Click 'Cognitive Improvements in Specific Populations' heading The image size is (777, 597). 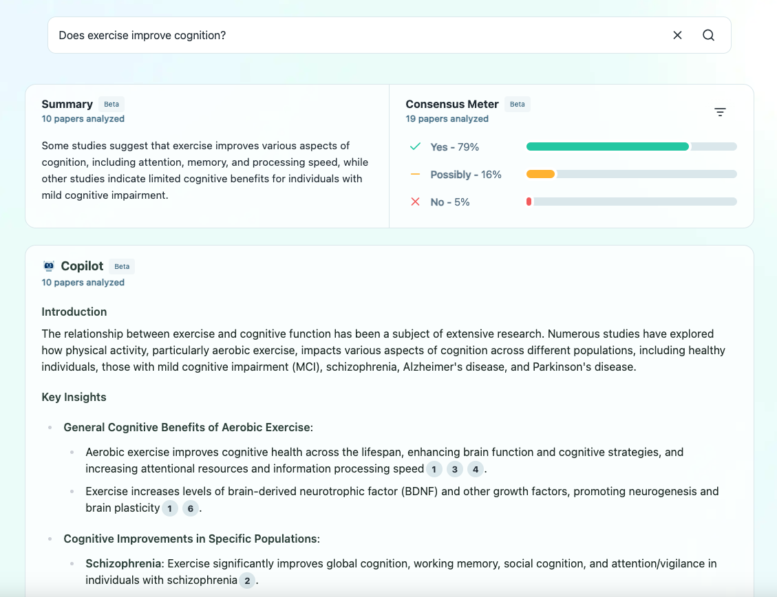pos(192,539)
